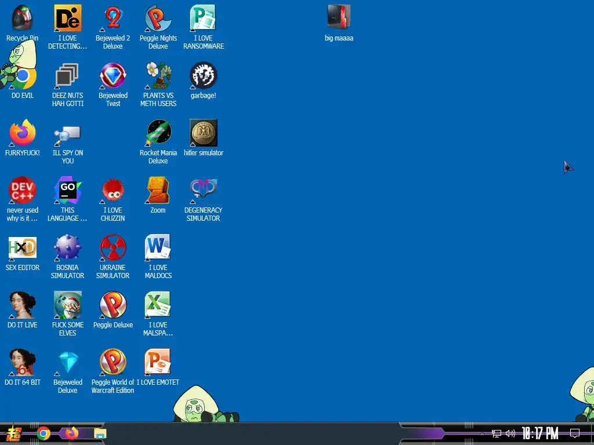This screenshot has height=445, width=594.
Task: Launch Rocket Mania Deluxe
Action: coord(159,133)
